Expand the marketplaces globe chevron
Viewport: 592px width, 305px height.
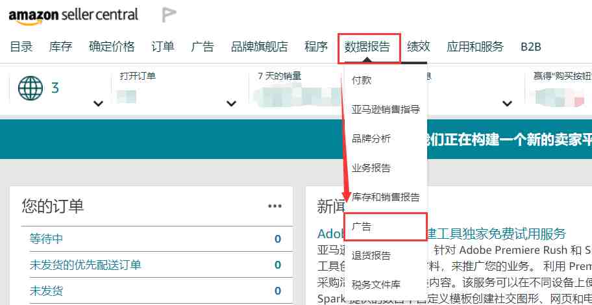pyautogui.click(x=98, y=103)
